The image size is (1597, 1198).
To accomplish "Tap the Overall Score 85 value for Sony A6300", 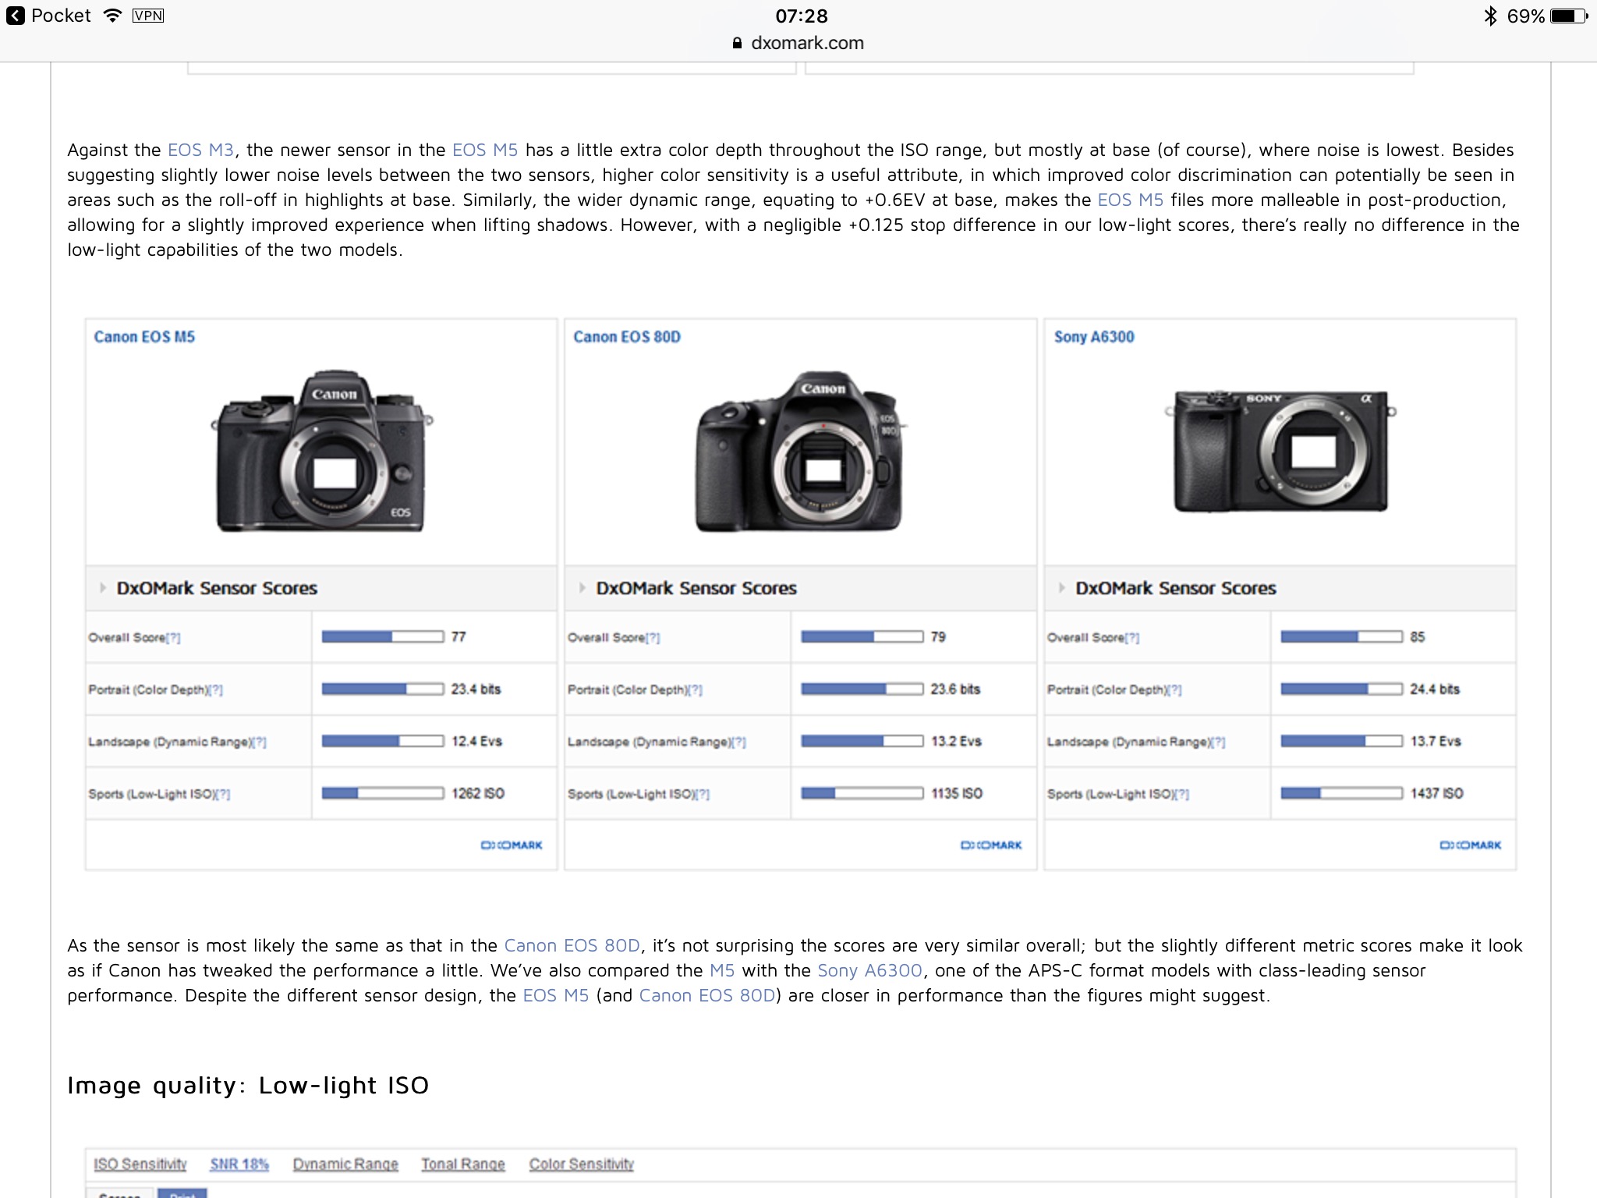I will [1418, 637].
